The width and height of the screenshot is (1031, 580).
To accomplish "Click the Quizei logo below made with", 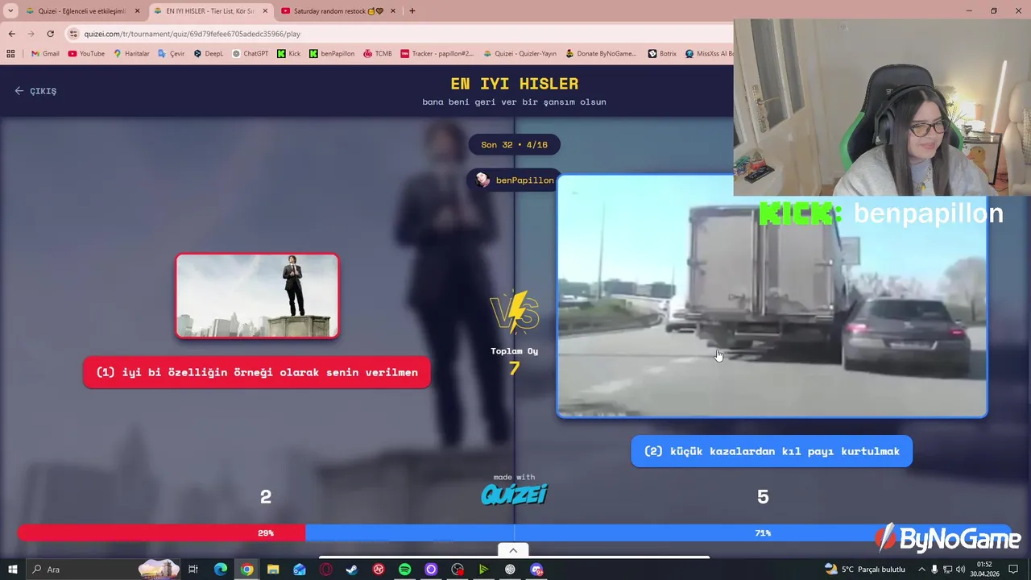I will tap(514, 494).
